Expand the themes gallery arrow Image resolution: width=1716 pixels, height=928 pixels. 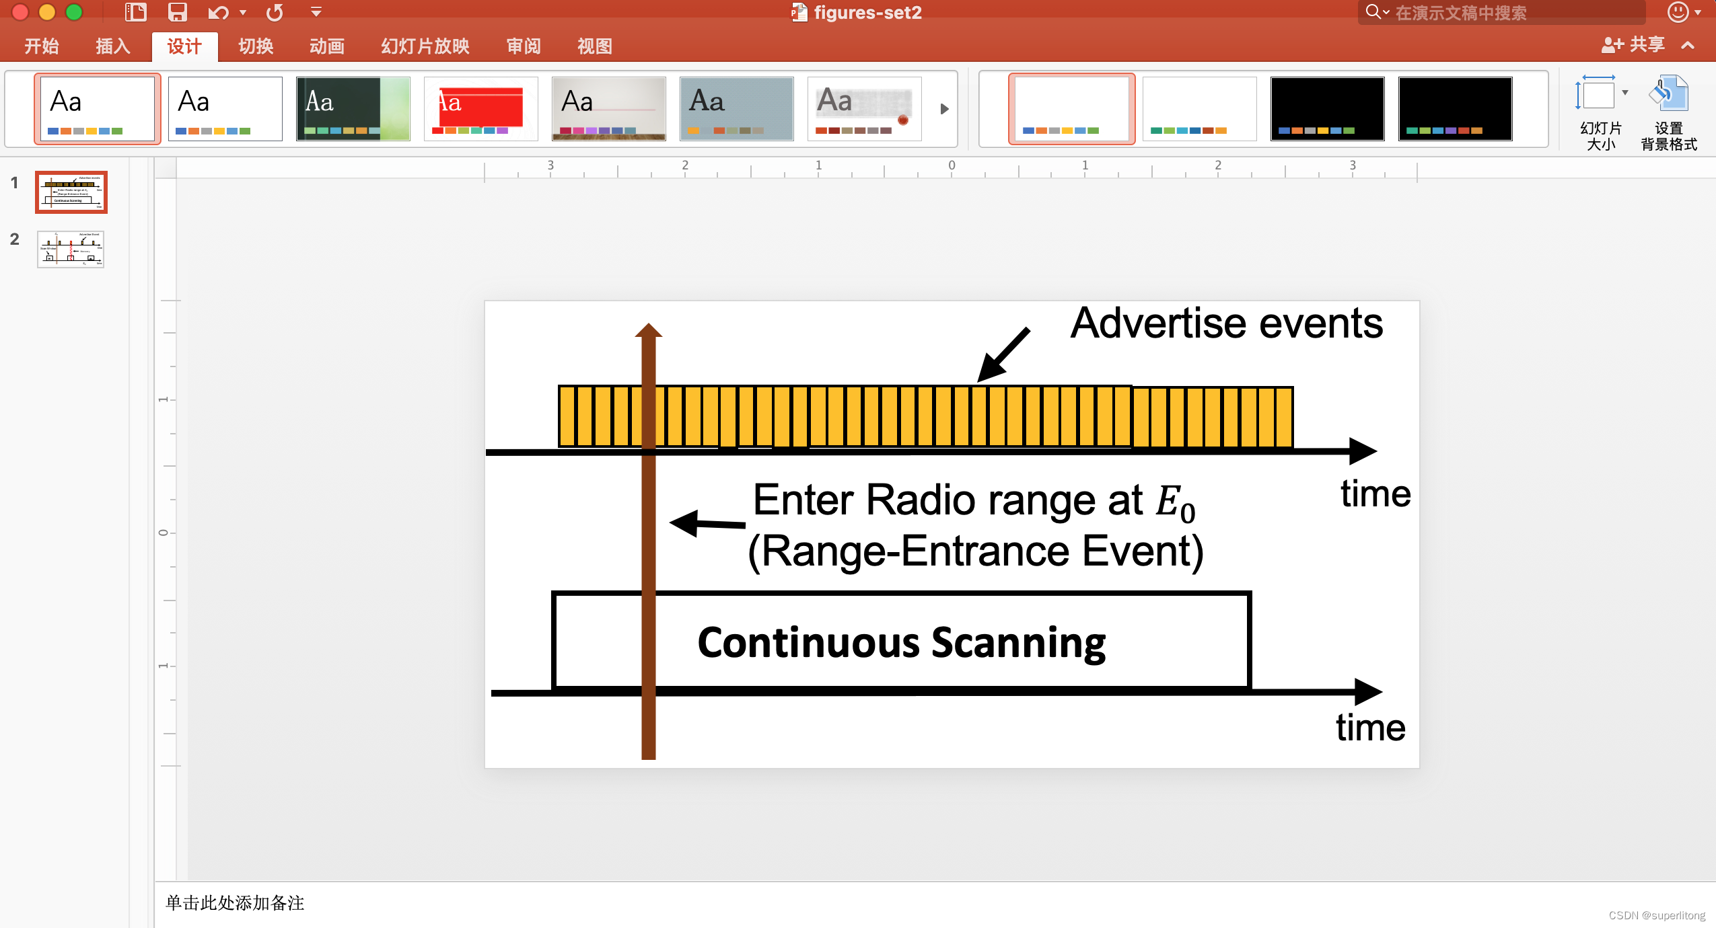(944, 108)
